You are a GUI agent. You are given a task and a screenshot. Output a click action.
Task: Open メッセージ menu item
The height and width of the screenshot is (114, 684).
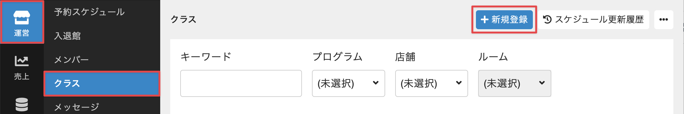pyautogui.click(x=76, y=107)
